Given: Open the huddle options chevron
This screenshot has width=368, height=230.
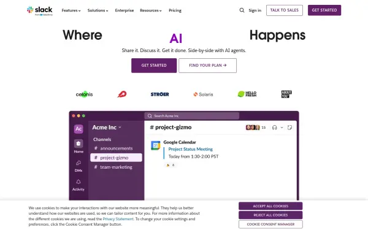Looking at the screenshot, I should click(x=282, y=128).
